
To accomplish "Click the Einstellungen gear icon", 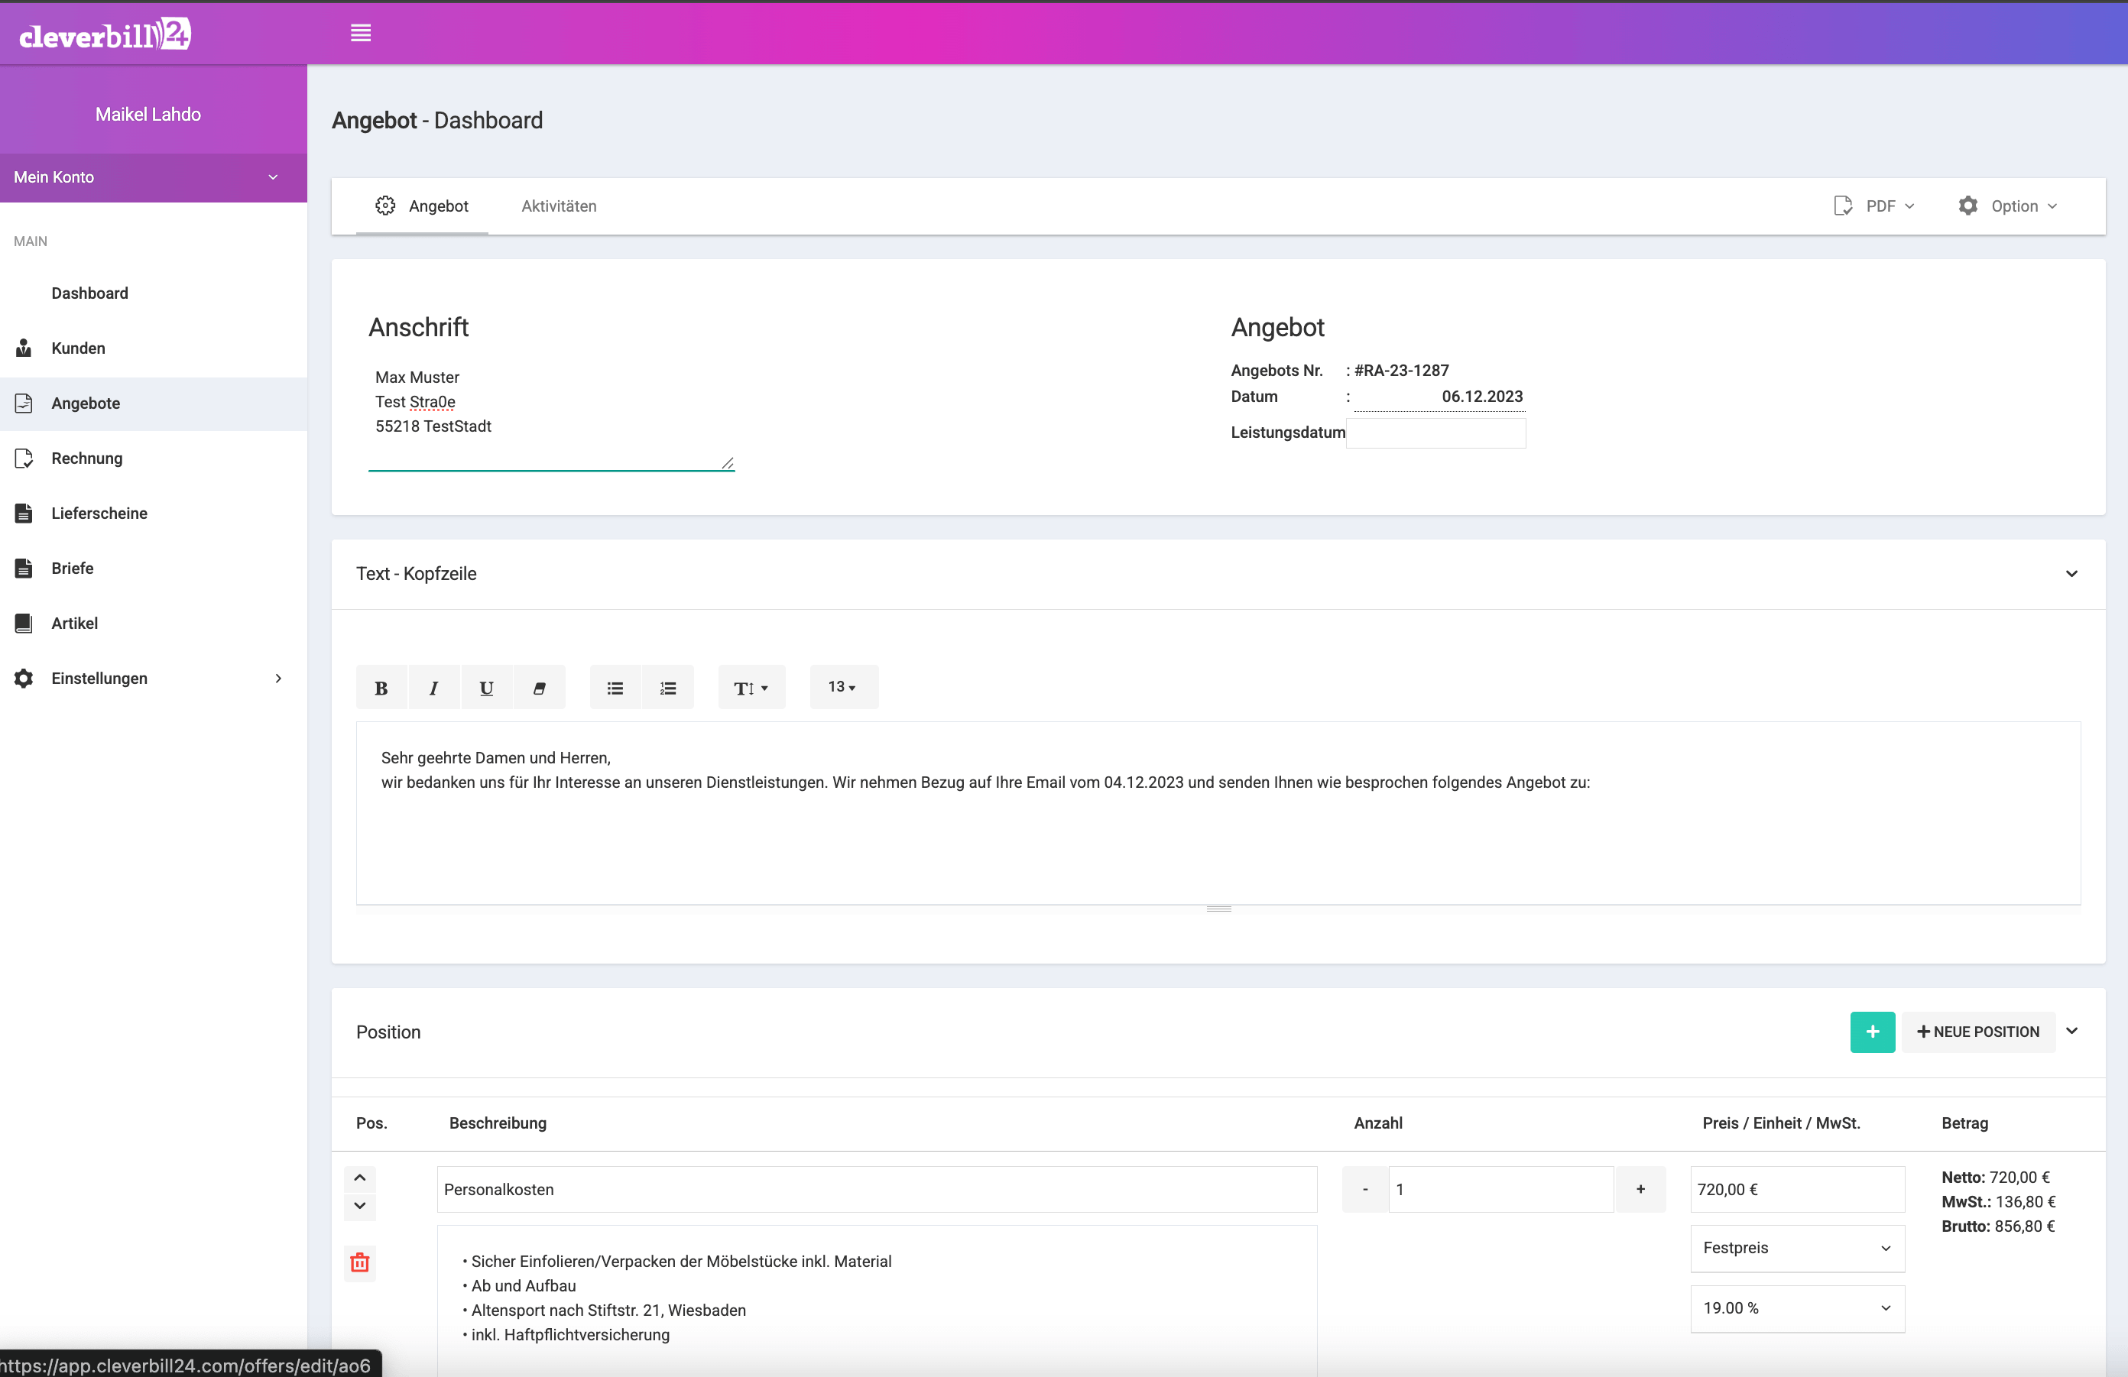I will coord(24,679).
